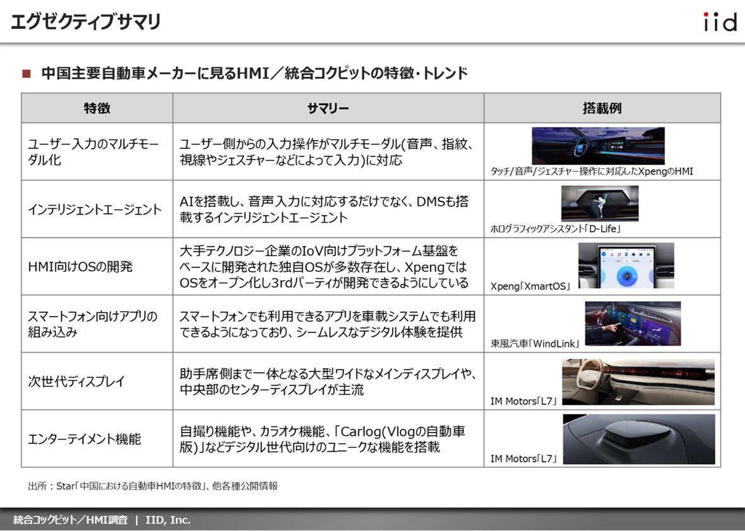Click the IM Motors「L7」caption in the 次世代ディスプレイ row
745x531 pixels.
point(524,402)
